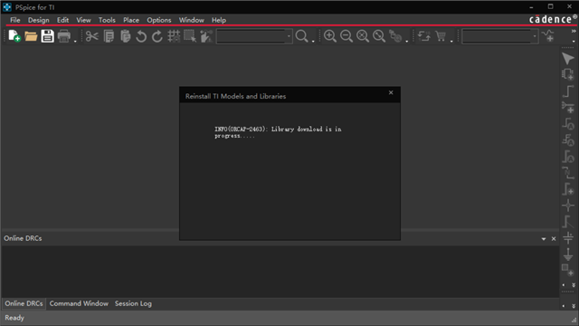Open the Place menu

131,20
